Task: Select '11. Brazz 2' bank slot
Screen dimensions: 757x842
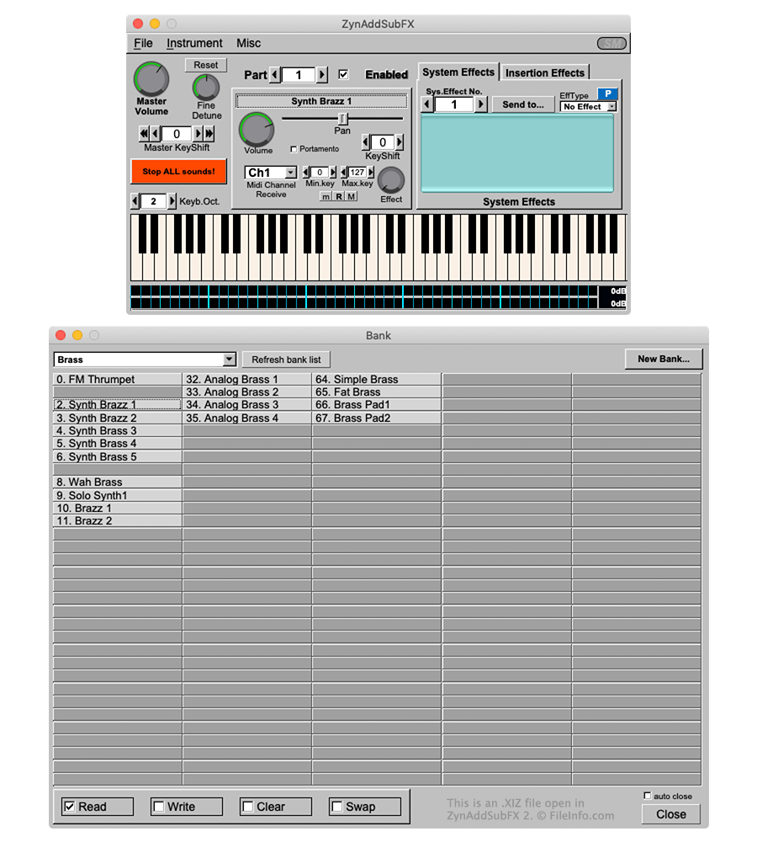Action: pos(117,521)
